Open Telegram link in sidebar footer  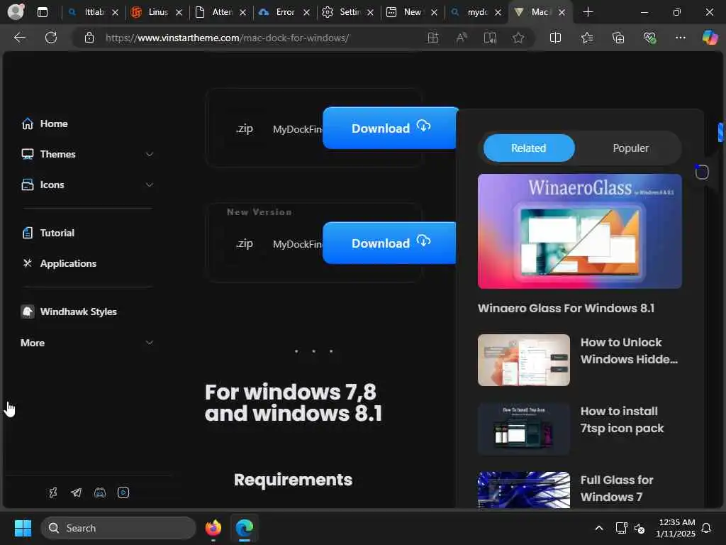click(x=77, y=492)
